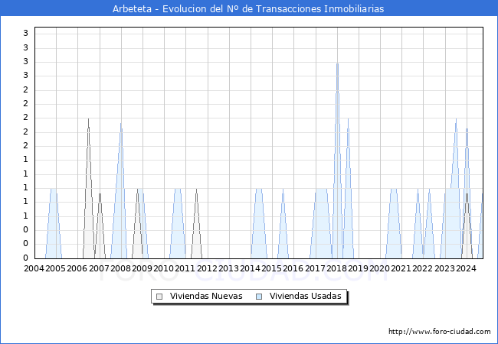The image size is (498, 344).
Task: Click the 2010 x-axis label
Action: [163, 268]
